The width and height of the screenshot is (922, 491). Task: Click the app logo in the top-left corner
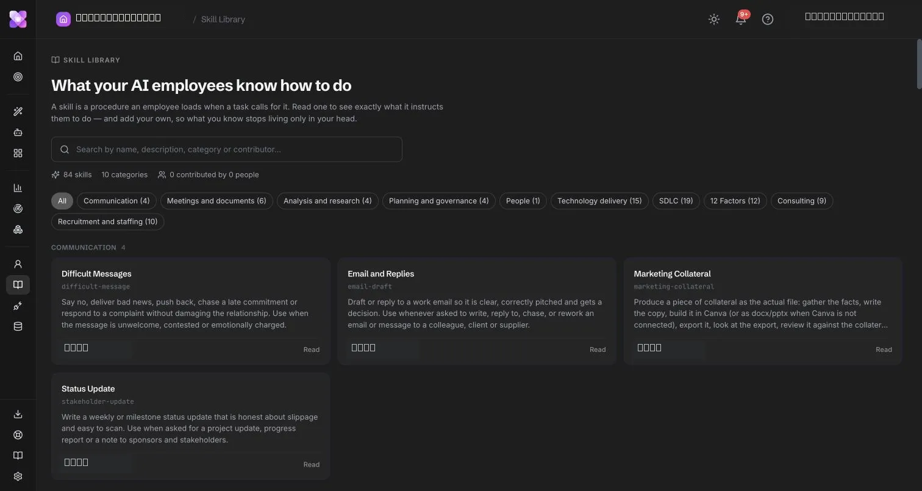click(18, 19)
